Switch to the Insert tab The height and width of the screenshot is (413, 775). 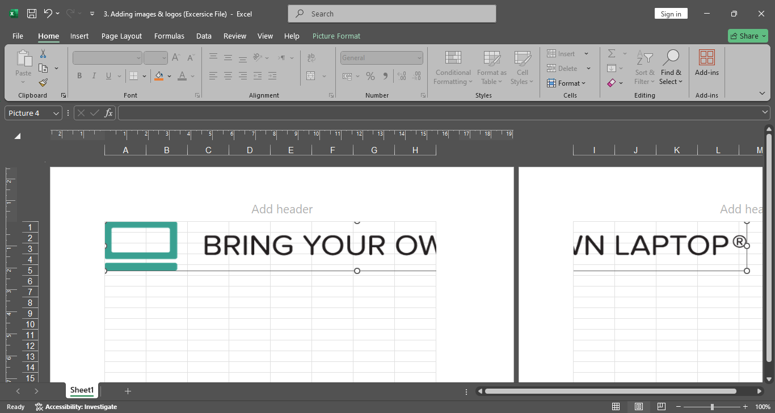79,36
